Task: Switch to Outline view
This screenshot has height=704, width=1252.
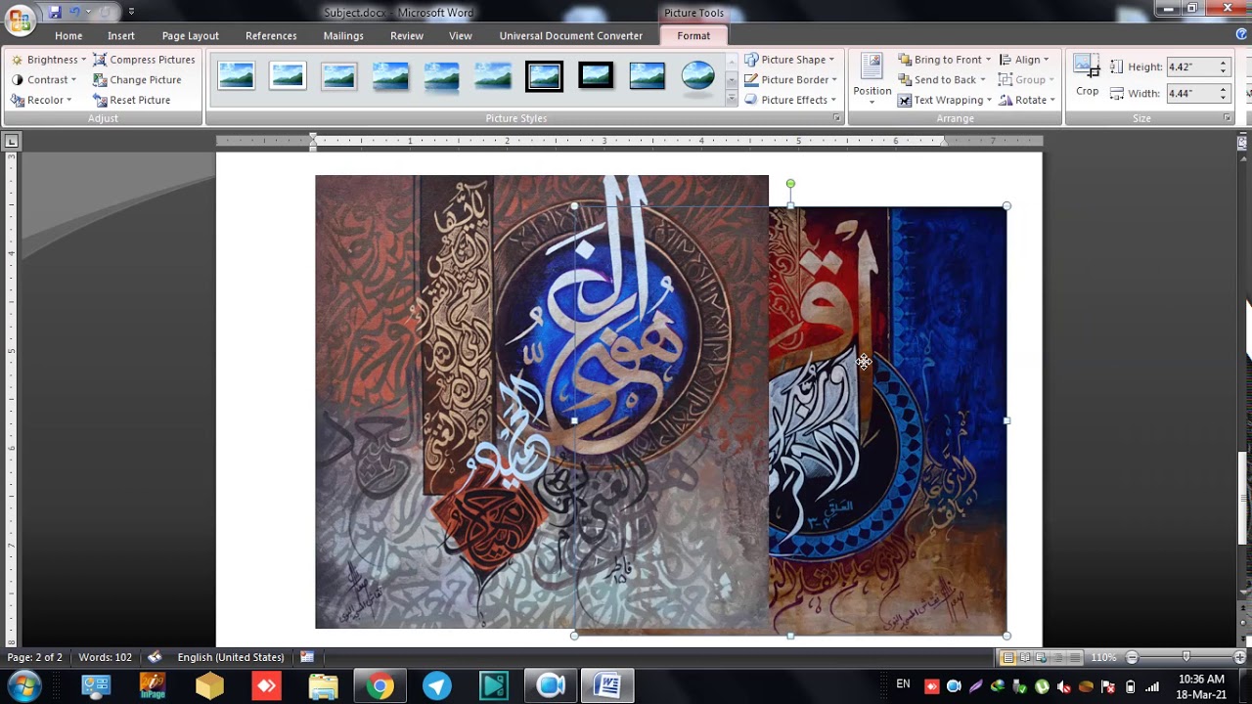Action: tap(1058, 657)
